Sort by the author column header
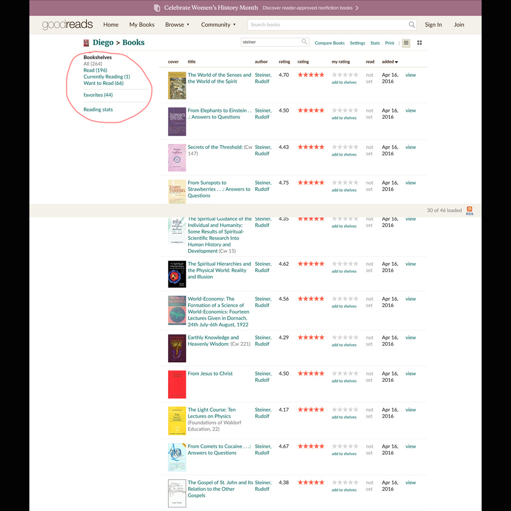Screen dimensions: 511x511 261,62
